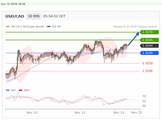Screen dimensions: 162x121
Task: Click the RSI blue legend swatch
Action: click(8, 90)
